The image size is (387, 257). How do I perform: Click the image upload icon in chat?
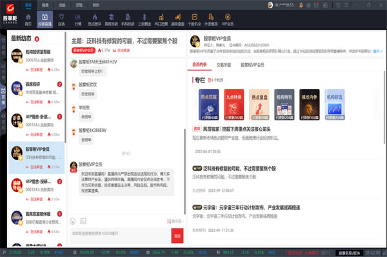83,221
